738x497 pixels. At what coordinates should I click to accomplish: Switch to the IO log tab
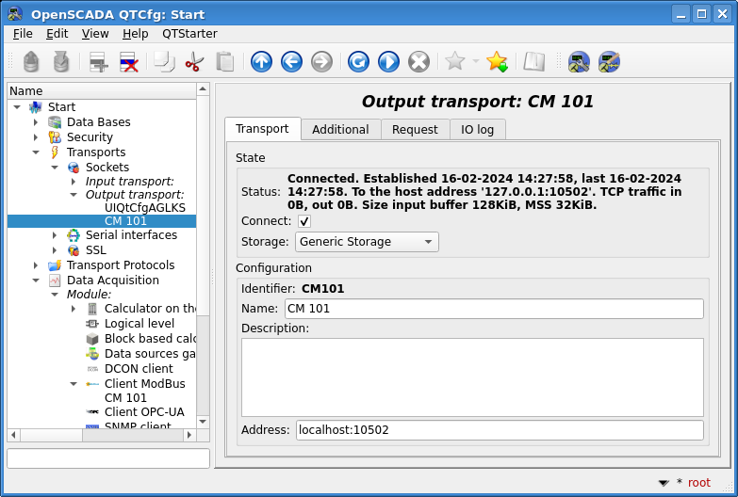click(477, 130)
